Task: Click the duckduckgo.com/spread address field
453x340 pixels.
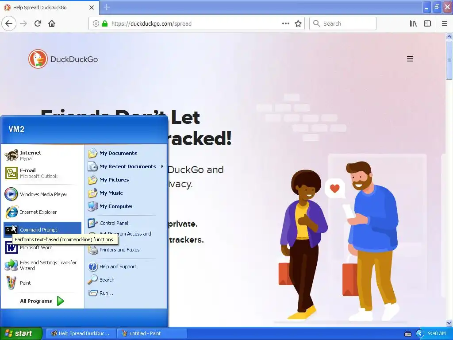Action: pos(196,24)
